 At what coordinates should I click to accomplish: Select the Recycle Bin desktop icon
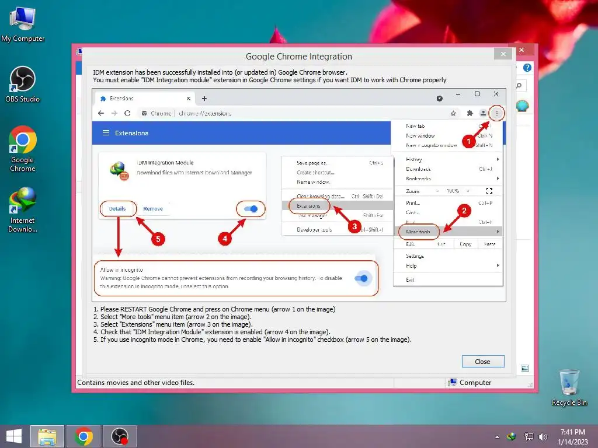point(569,387)
